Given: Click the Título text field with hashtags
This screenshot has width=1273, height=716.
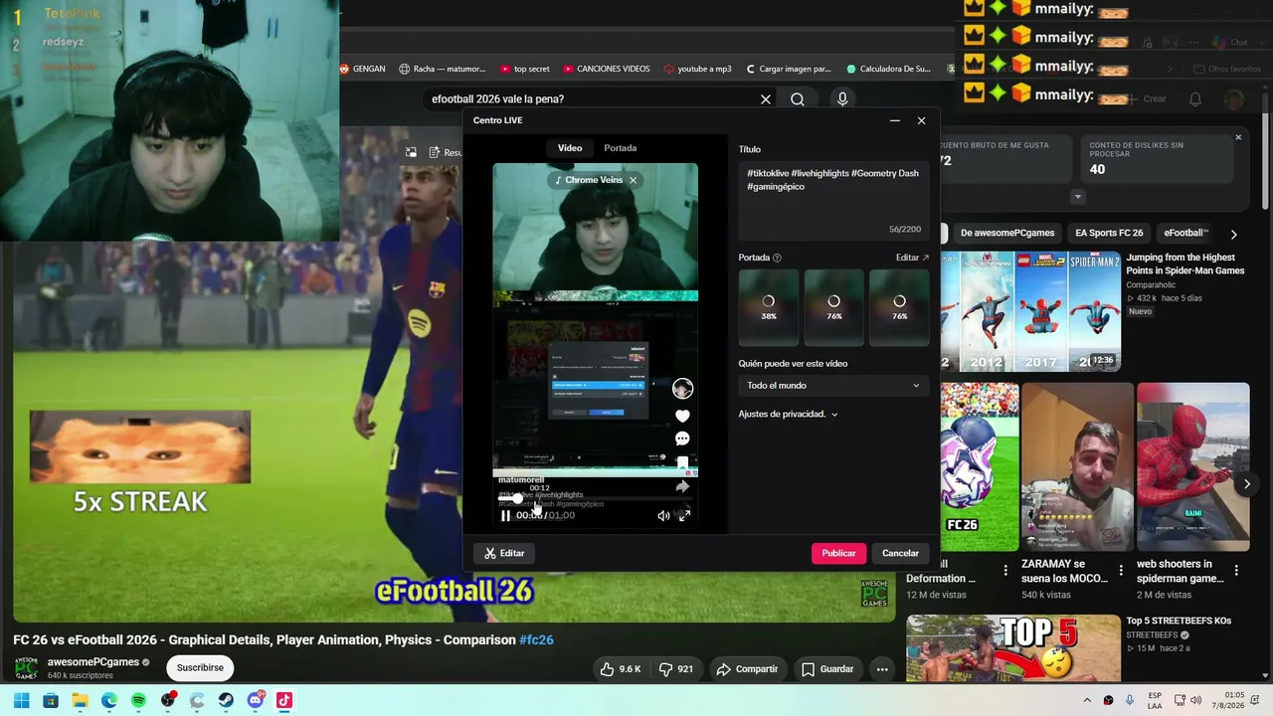Looking at the screenshot, I should pyautogui.click(x=833, y=201).
